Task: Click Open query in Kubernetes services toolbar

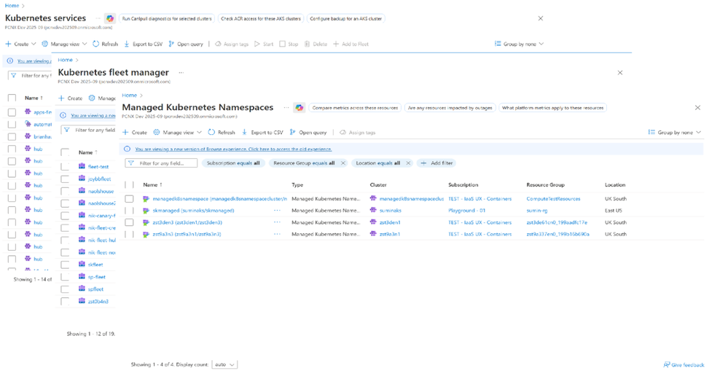Action: click(x=186, y=44)
